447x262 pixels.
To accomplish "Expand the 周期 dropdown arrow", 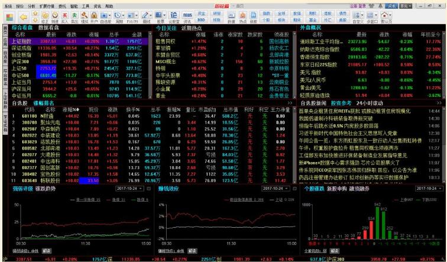I will pos(123,15).
